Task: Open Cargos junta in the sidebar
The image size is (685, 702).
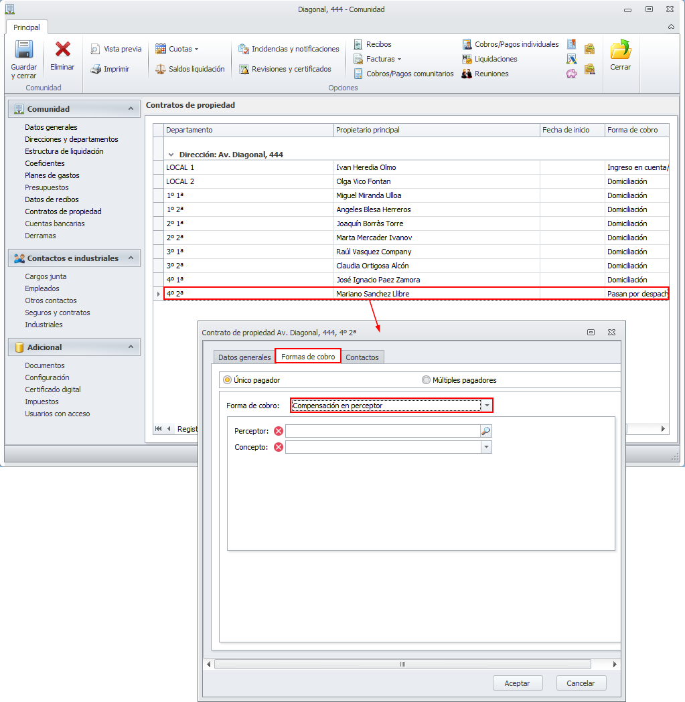Action: (x=46, y=276)
